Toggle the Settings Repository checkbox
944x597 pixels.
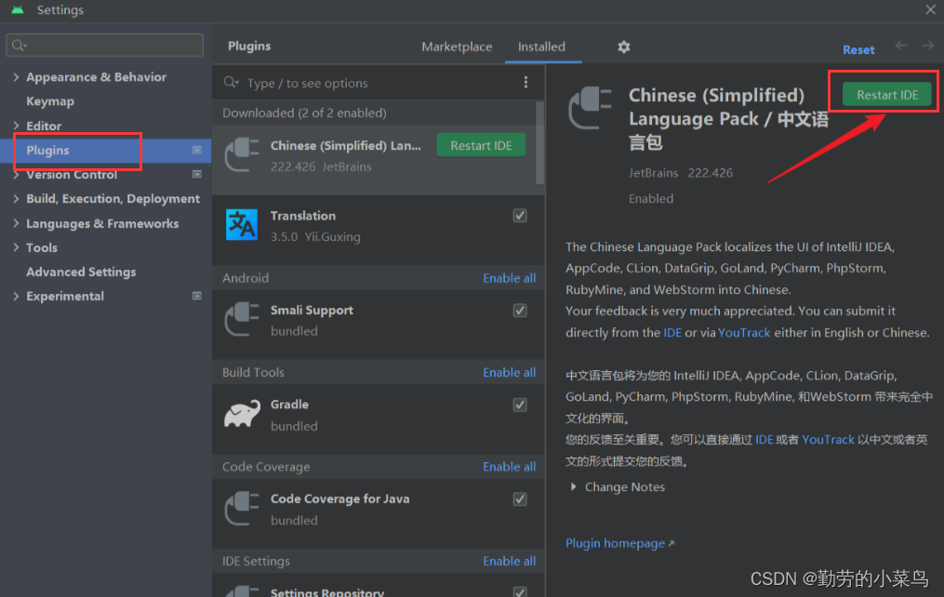coord(520,591)
